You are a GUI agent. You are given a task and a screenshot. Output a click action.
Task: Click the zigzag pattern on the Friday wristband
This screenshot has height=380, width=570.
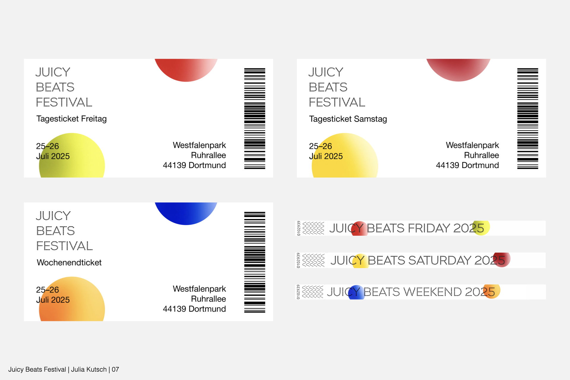[x=313, y=228]
